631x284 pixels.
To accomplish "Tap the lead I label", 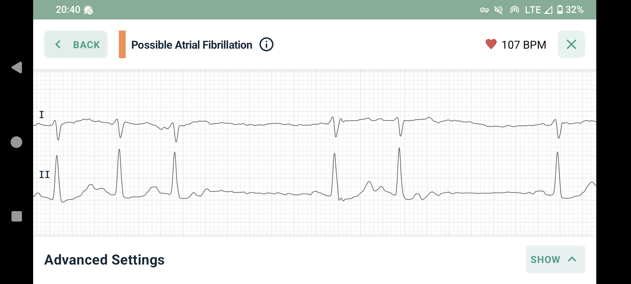I will point(42,115).
